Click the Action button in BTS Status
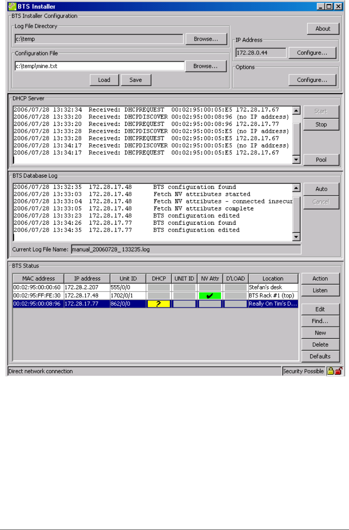This screenshot has width=349, height=530. 320,278
